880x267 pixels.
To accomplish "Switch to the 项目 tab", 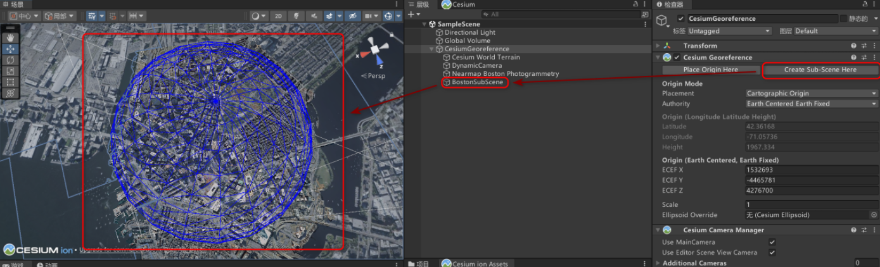I will pyautogui.click(x=418, y=264).
